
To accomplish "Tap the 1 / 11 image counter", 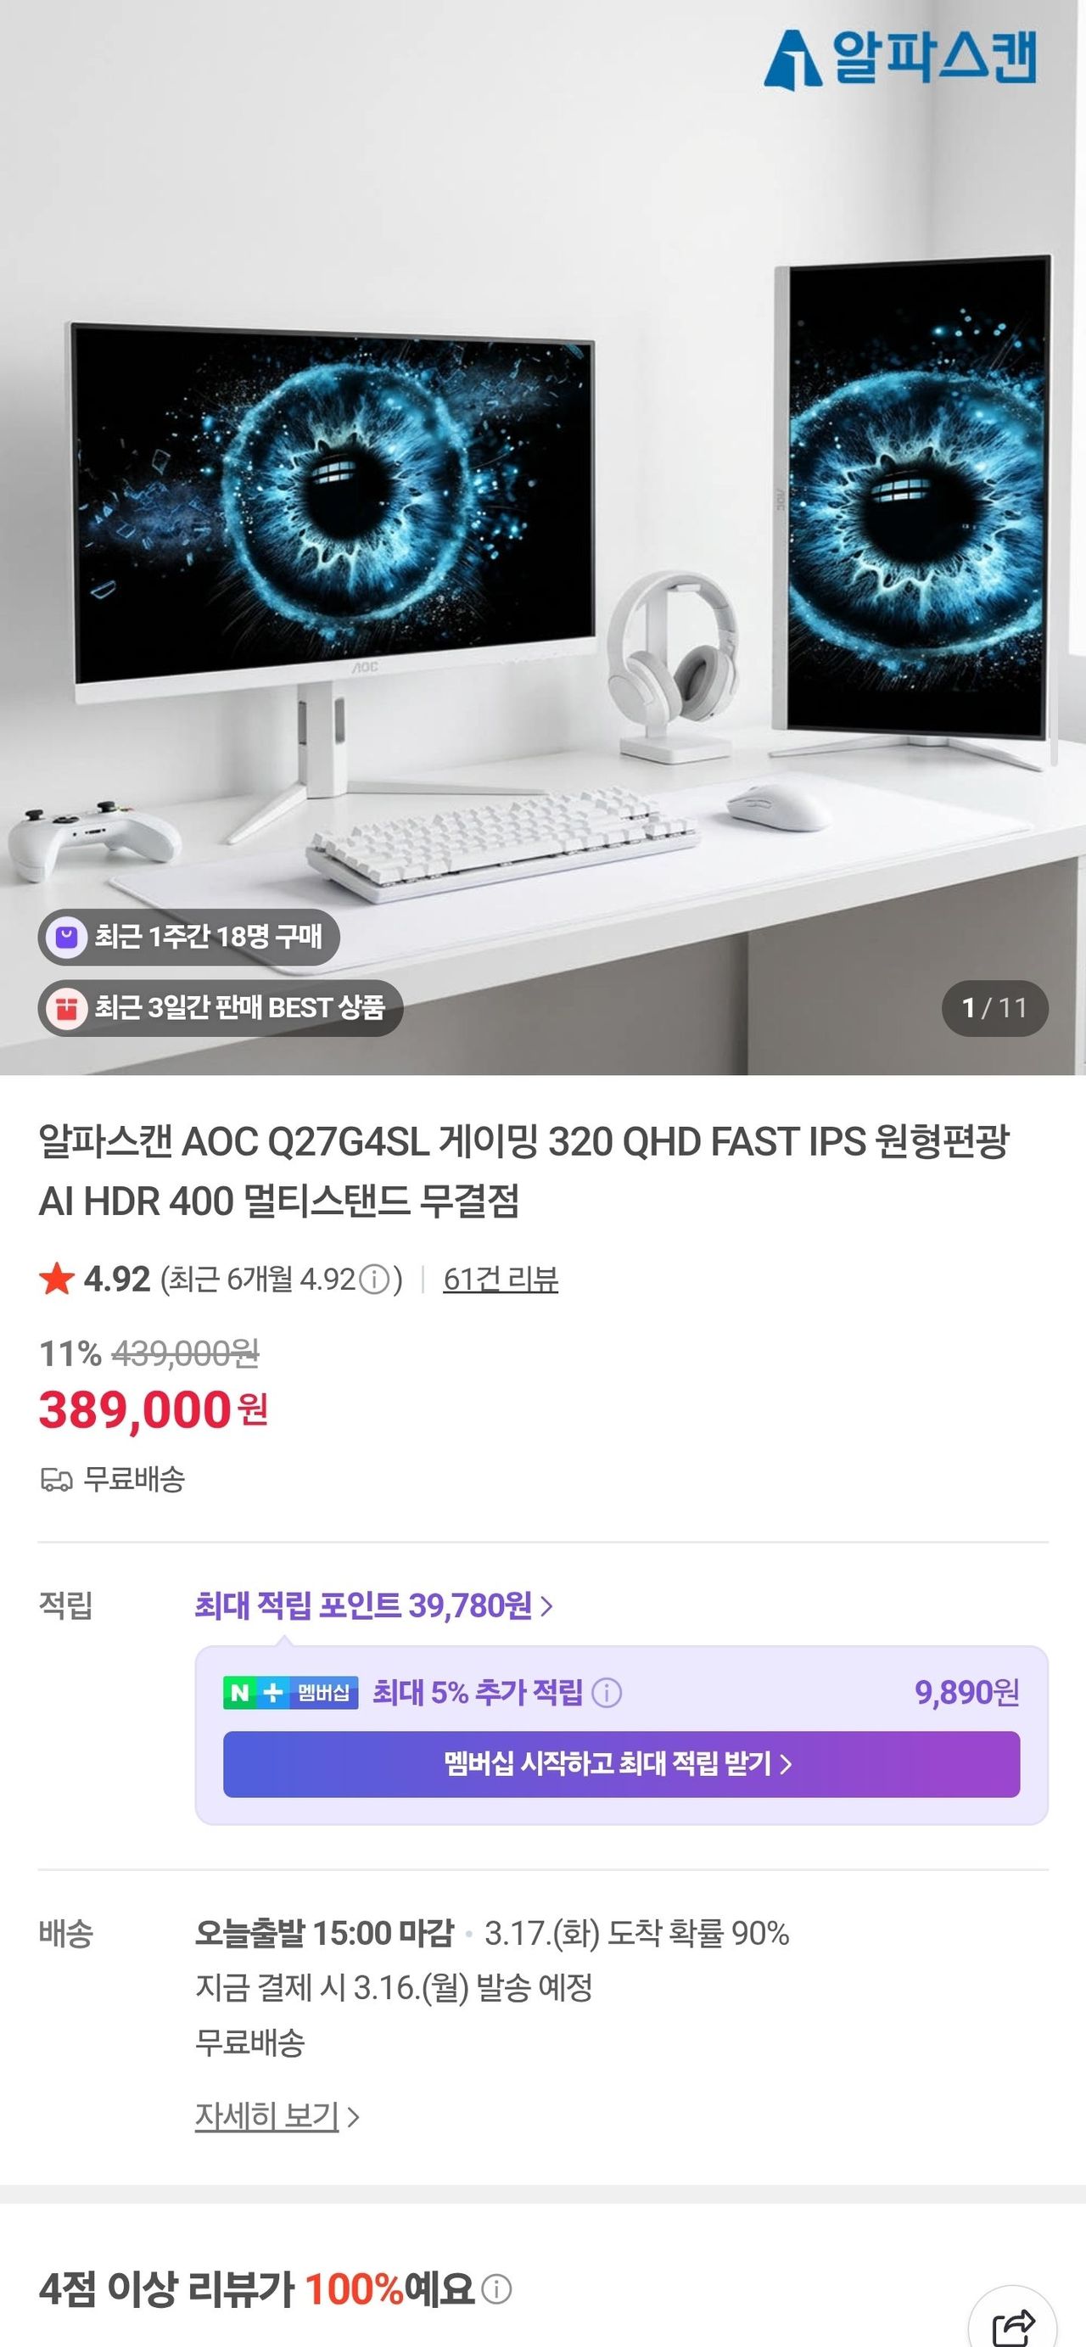I will click(x=995, y=1008).
